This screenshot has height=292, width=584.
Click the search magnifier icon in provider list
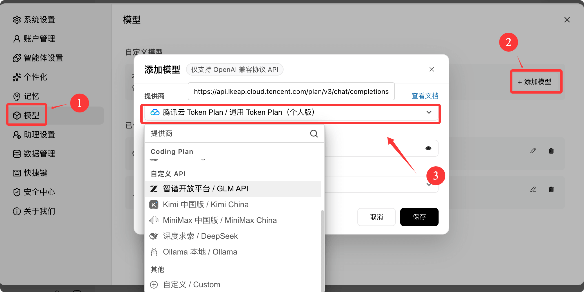314,134
